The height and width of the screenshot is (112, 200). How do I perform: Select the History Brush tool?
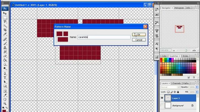5,52
